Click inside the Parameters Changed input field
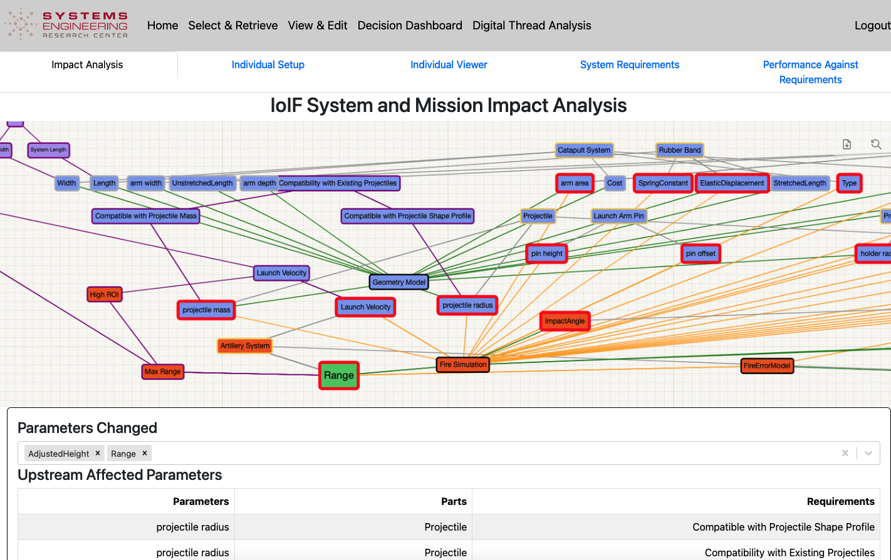 tap(489, 453)
